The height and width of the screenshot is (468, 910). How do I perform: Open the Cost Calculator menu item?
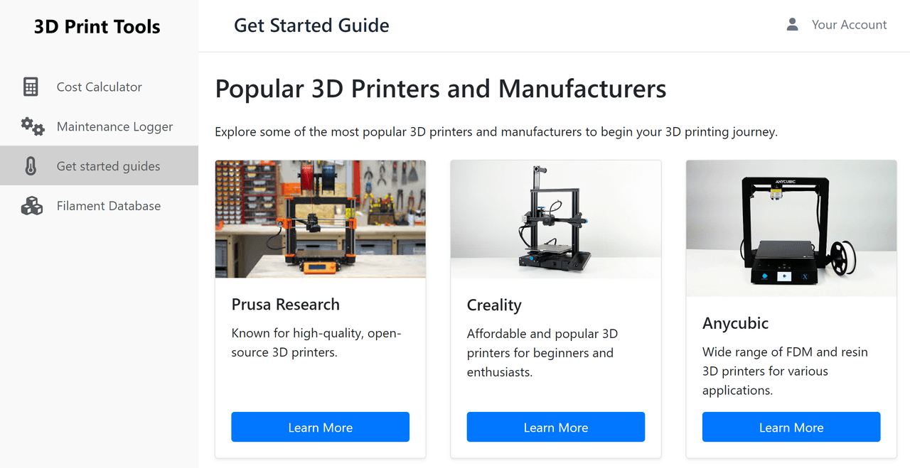[x=99, y=87]
